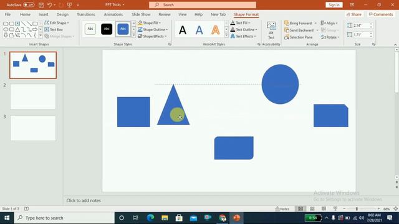399x224 pixels.
Task: Open the Selection Pane
Action: (x=298, y=37)
